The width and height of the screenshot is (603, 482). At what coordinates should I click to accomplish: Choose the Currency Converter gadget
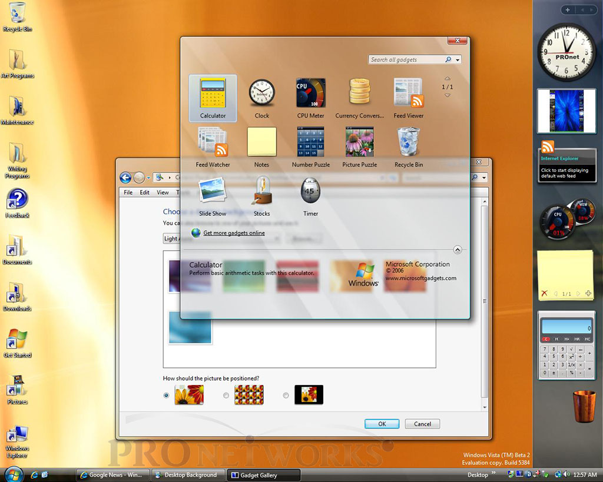point(359,93)
